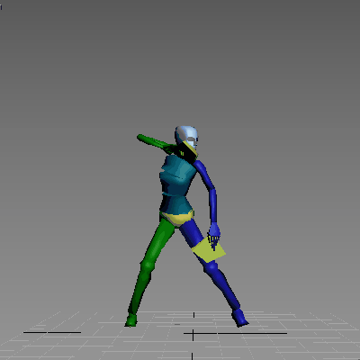Select the blue lower leg

pyautogui.click(x=222, y=285)
